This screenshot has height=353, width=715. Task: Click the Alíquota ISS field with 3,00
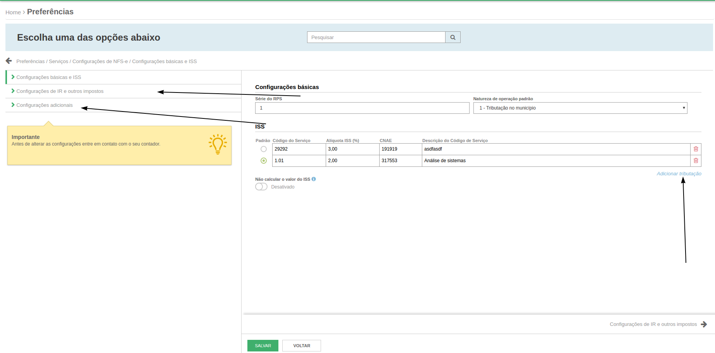352,149
